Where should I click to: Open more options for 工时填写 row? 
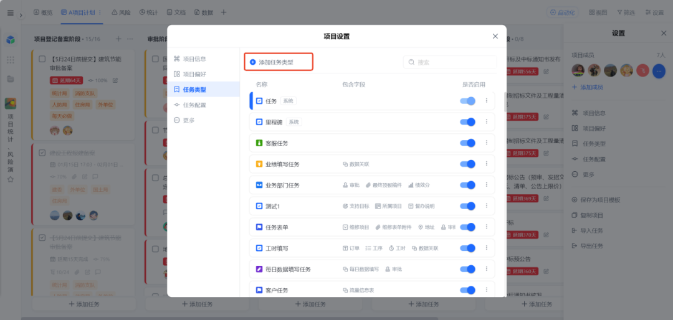click(486, 248)
